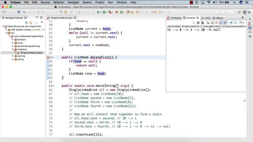The width and height of the screenshot is (253, 142).
Task: Open Package Explorer view menu triangle
Action: (x=42, y=22)
